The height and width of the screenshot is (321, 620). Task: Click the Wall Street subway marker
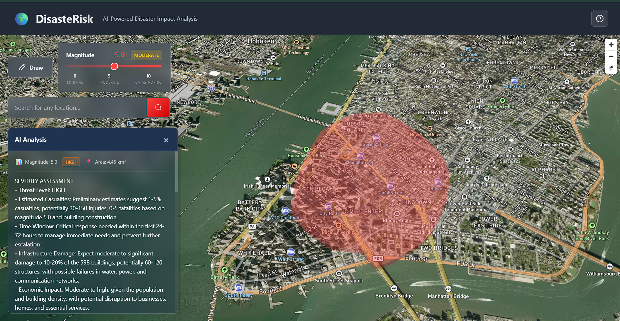point(291,252)
